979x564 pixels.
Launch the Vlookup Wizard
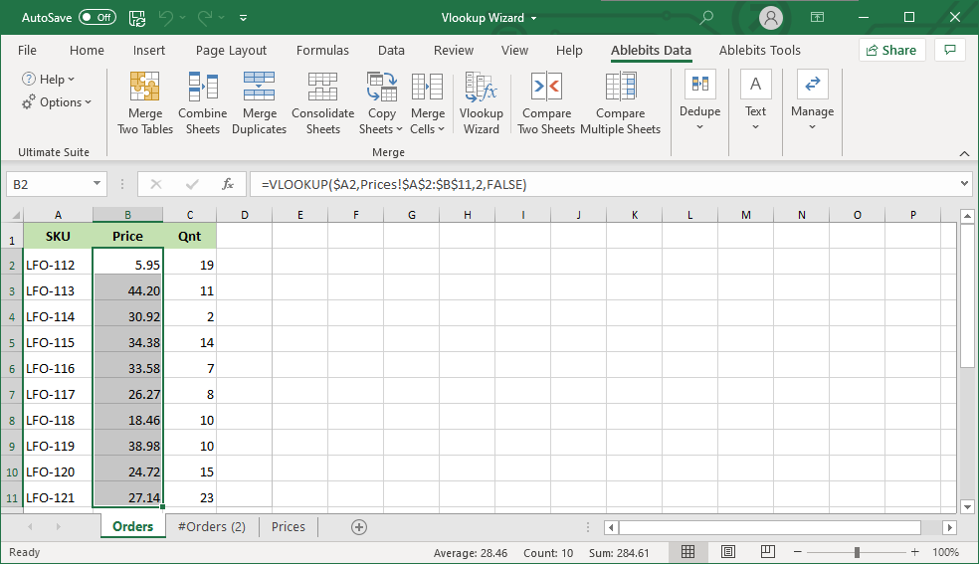coord(481,103)
